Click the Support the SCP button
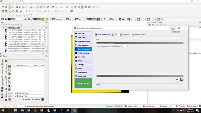Viewport: 201px width, 113px height. pos(83,83)
